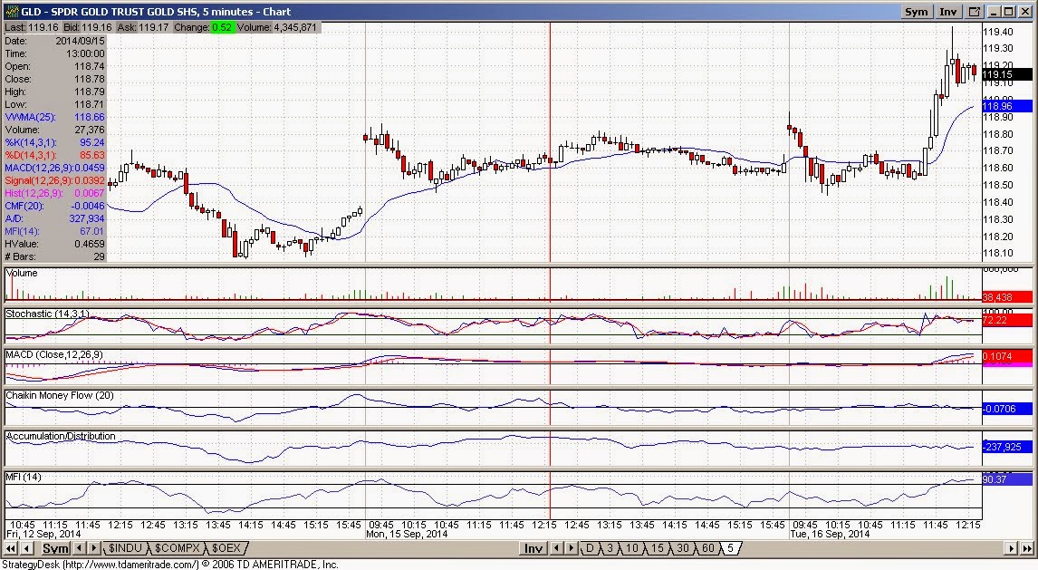The image size is (1038, 570).
Task: Click the Chaikin Money Flow (20) panel label
Action: pyautogui.click(x=60, y=395)
